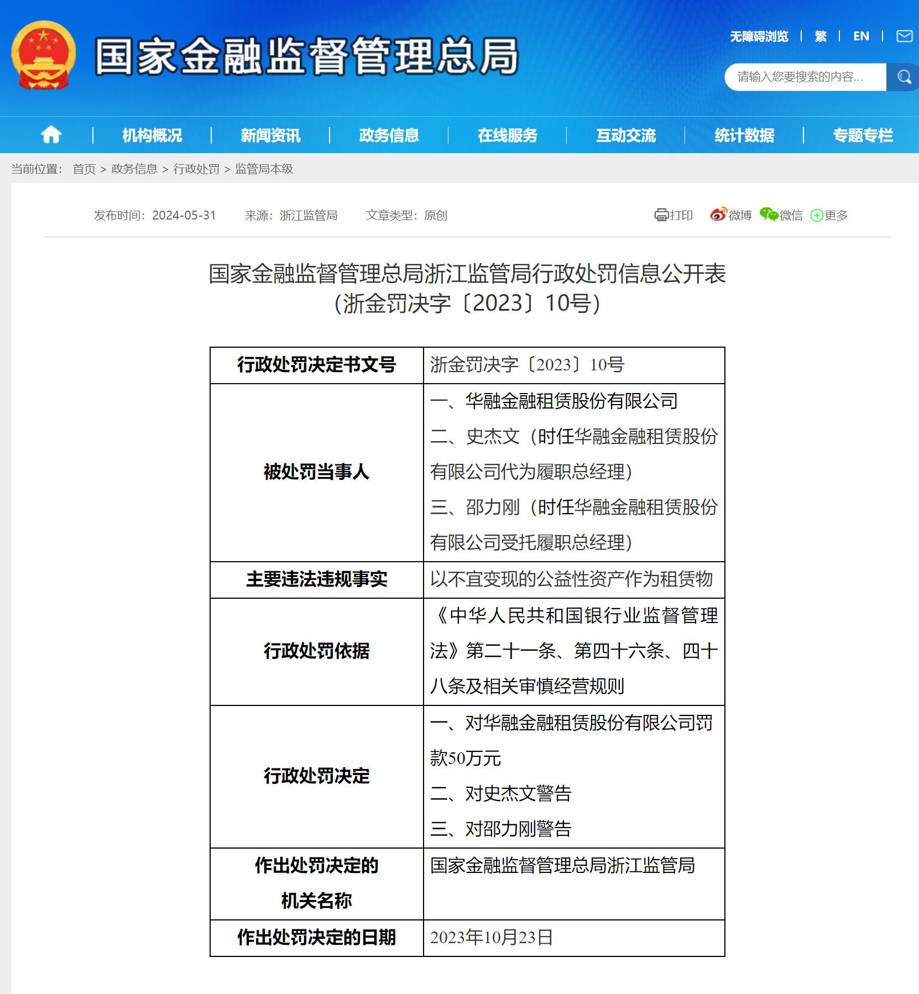Click the article type 原创 text
Viewport: 919px width, 994px height.
pyautogui.click(x=435, y=215)
